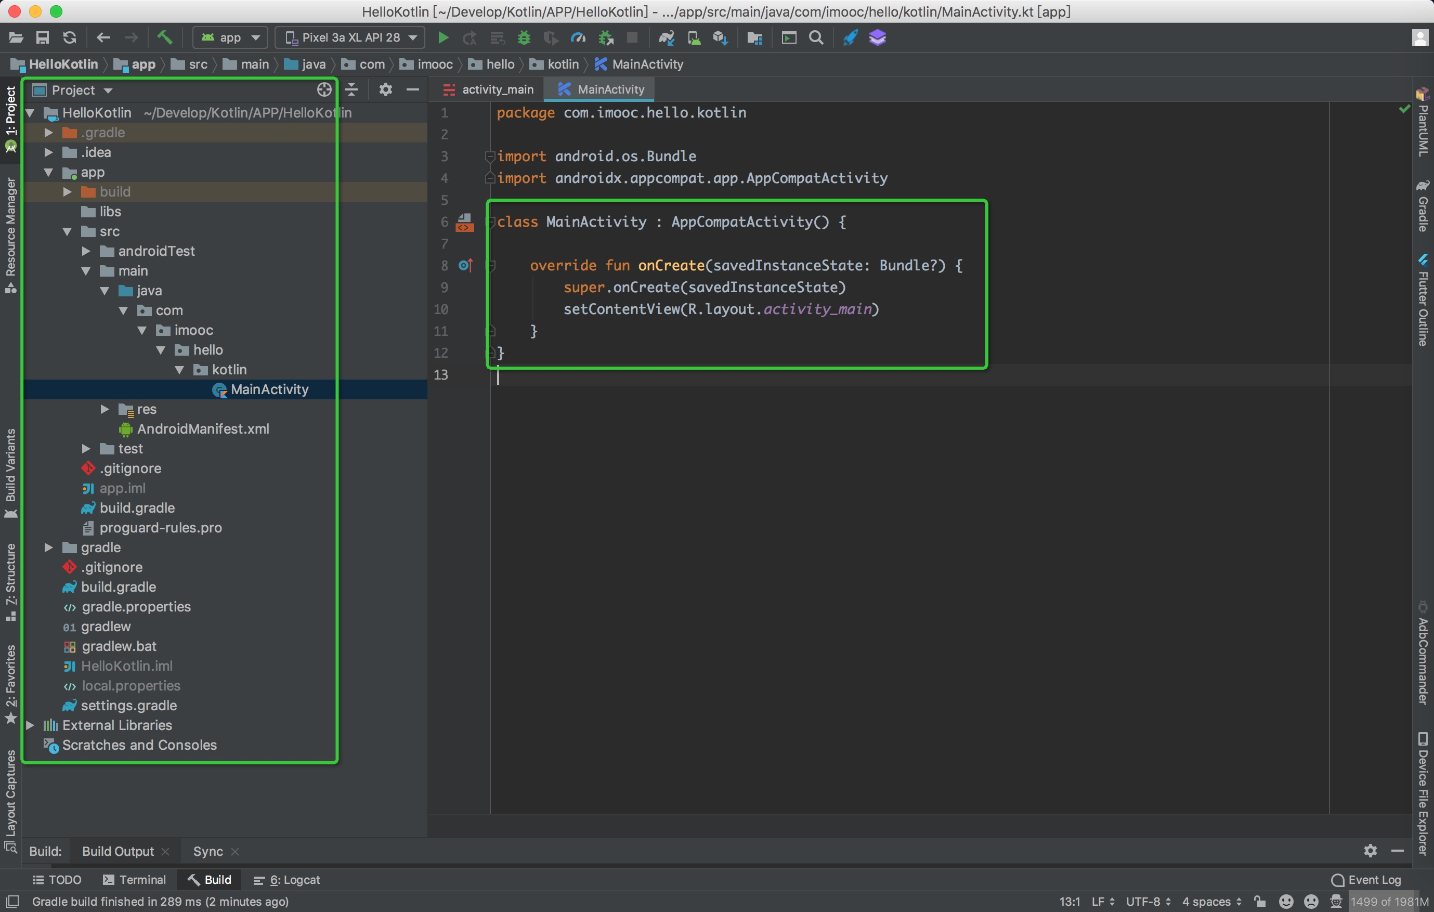Expand the androidTest folder

86,251
